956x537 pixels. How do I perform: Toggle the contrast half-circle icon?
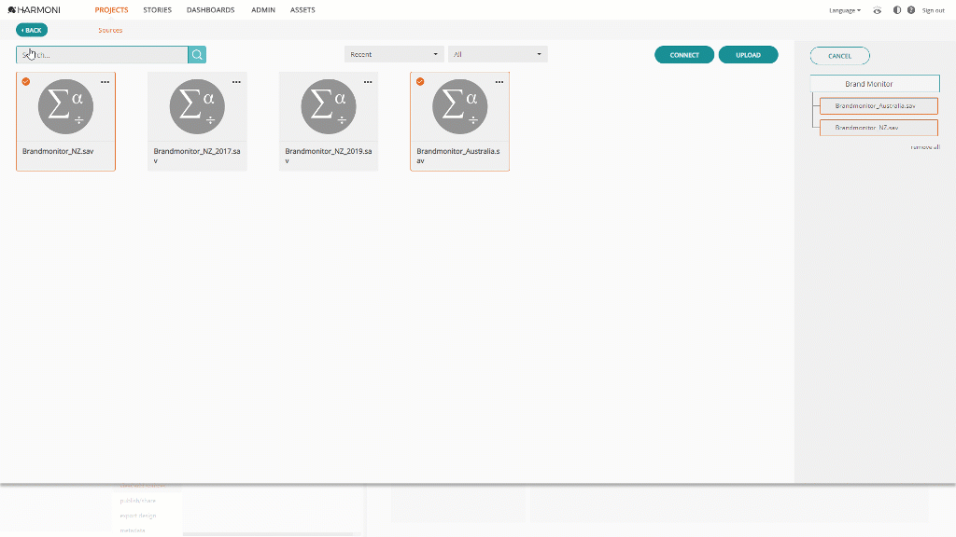(x=897, y=10)
